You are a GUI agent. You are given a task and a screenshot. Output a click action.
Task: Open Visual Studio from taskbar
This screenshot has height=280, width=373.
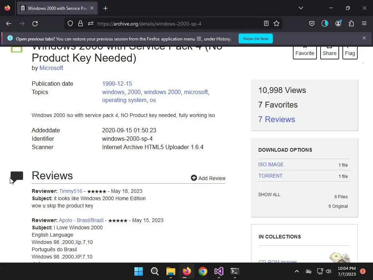pyautogui.click(x=219, y=271)
